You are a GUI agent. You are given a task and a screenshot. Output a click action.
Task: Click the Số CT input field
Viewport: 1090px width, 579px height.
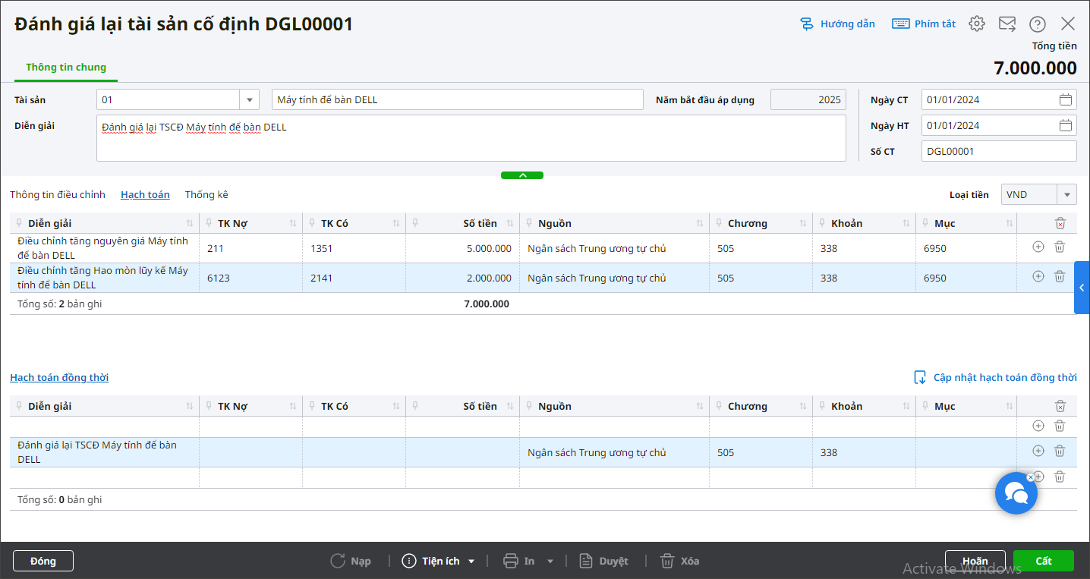[x=998, y=152]
